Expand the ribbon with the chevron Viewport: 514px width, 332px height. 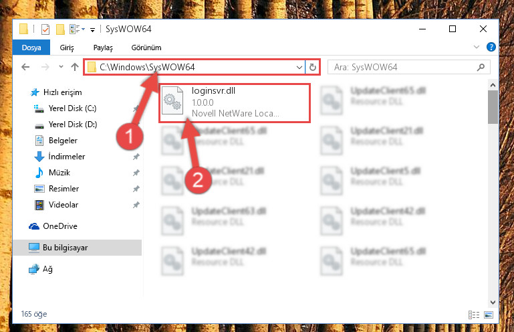(477, 47)
